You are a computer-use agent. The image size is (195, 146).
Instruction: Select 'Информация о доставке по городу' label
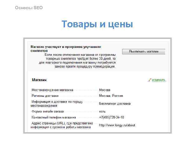click(57, 104)
